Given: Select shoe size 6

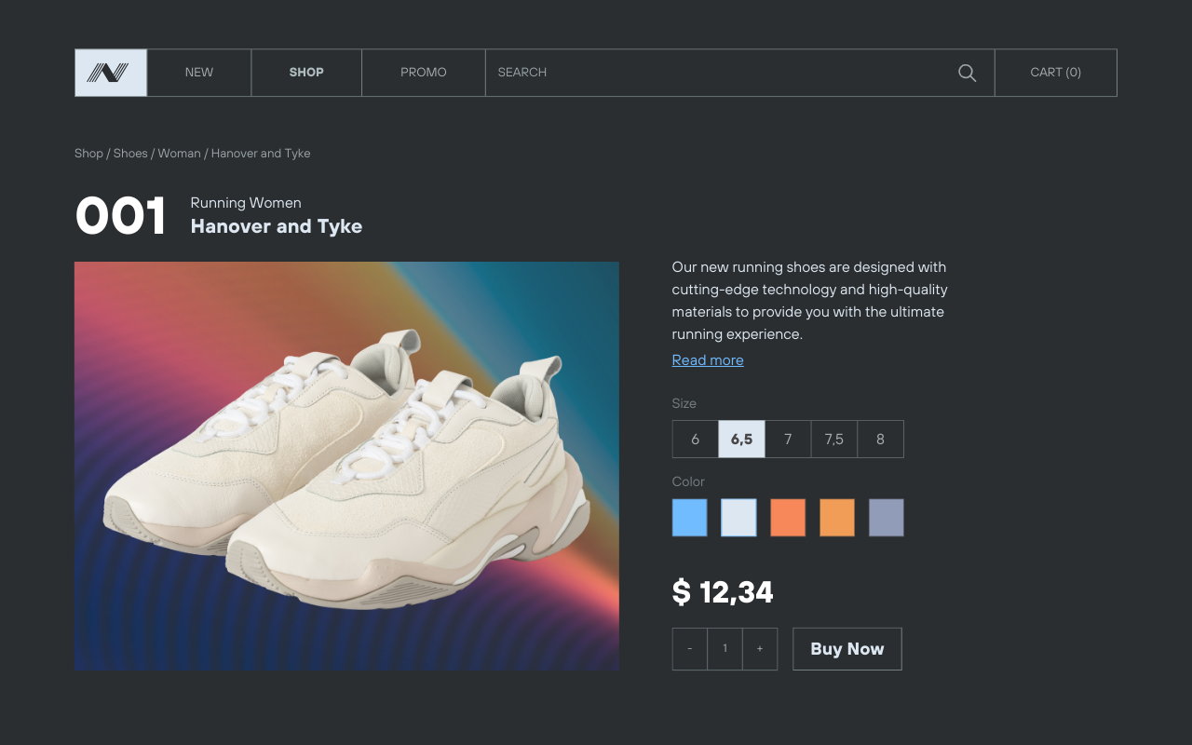Looking at the screenshot, I should click(696, 440).
